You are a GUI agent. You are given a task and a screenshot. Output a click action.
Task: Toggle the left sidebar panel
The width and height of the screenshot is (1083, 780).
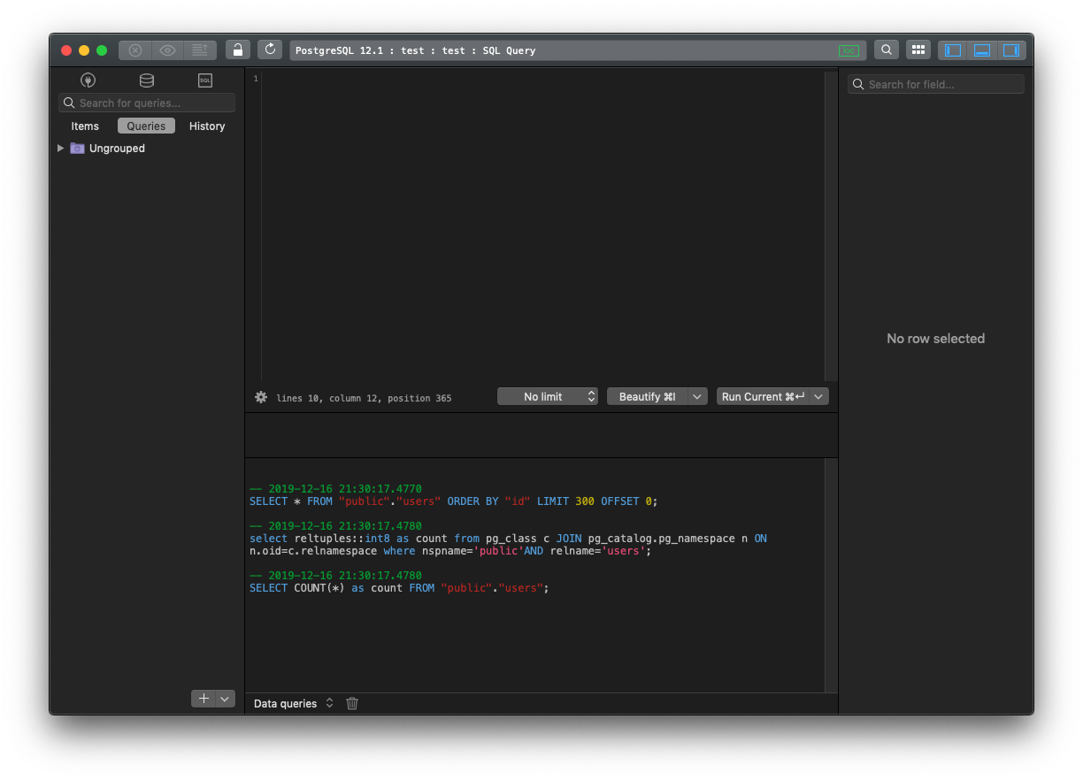coord(953,50)
